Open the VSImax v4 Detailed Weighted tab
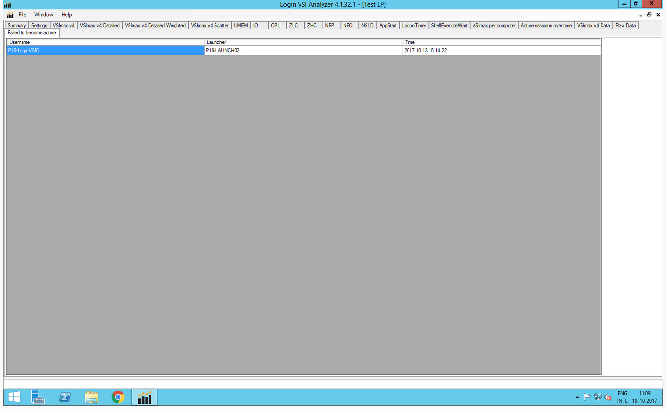The image size is (667, 409). [x=155, y=25]
